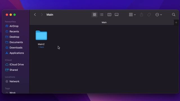Click the iCloud section header
The width and height of the screenshot is (180, 101).
(x=8, y=60)
